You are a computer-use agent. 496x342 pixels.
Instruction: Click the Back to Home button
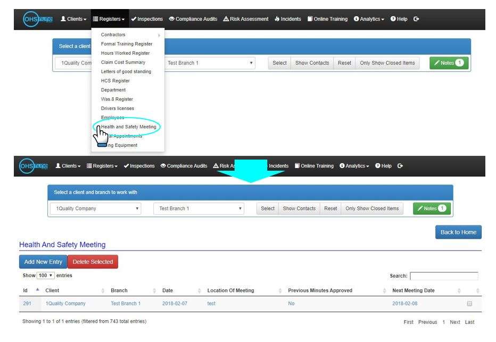coord(458,232)
